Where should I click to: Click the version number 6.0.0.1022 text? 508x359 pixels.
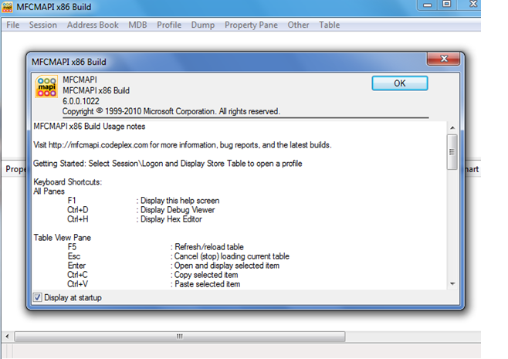click(x=81, y=101)
